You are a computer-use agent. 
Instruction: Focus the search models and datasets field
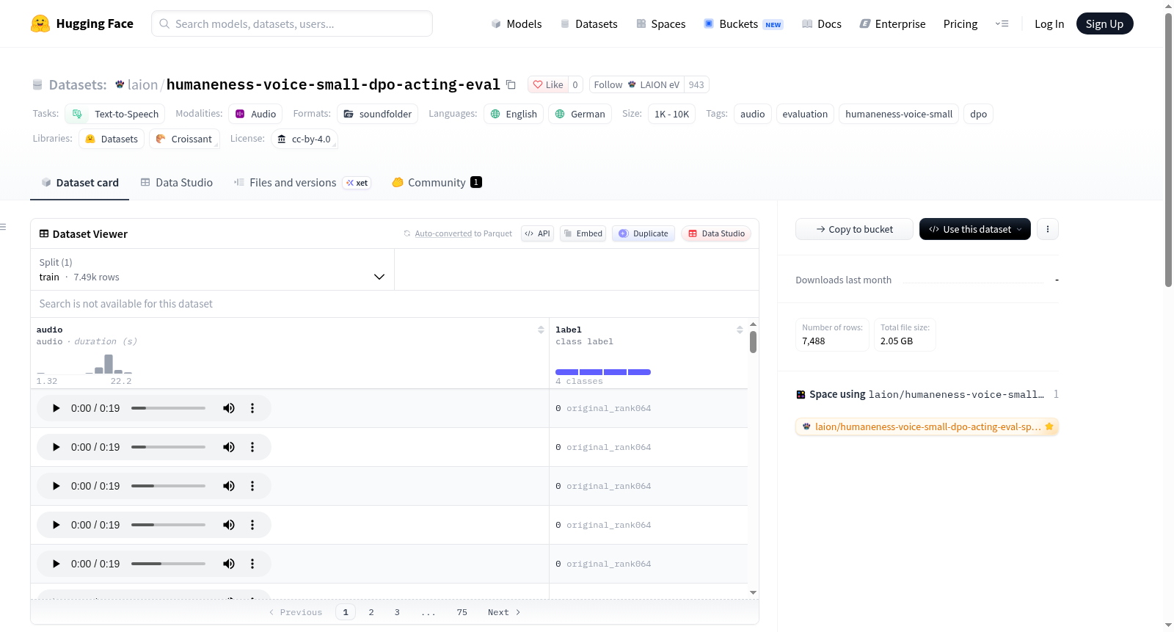292,23
